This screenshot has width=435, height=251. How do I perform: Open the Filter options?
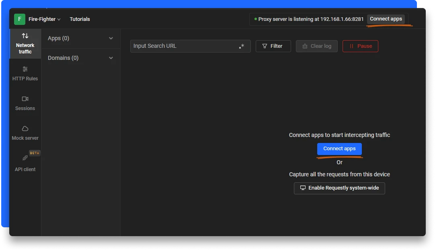coord(273,46)
